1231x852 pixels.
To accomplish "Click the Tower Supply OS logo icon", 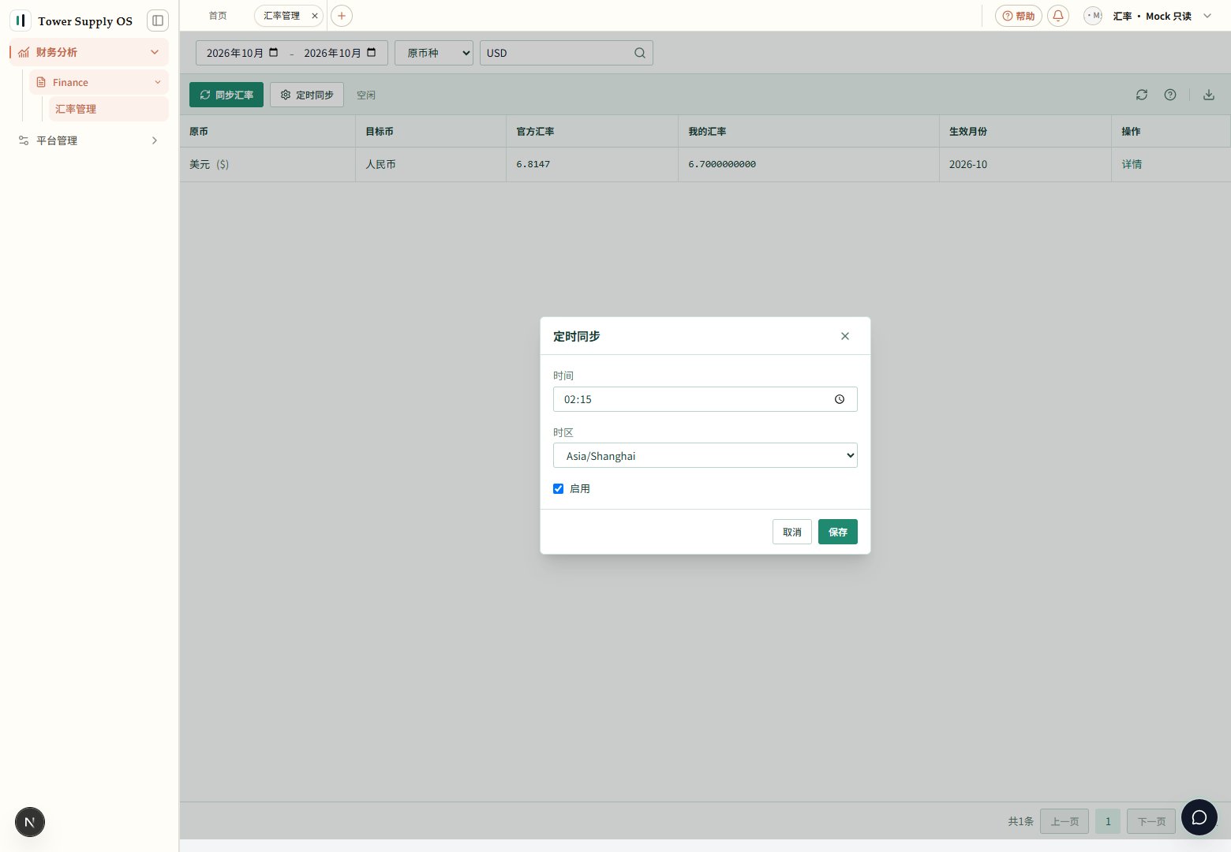I will (x=21, y=21).
